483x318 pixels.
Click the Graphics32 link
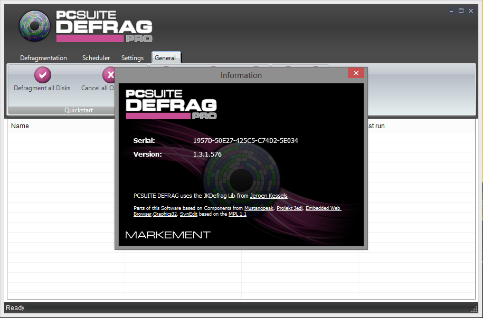[x=165, y=214]
